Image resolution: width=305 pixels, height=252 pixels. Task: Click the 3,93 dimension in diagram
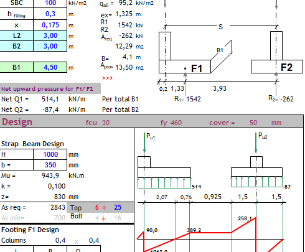(220, 88)
